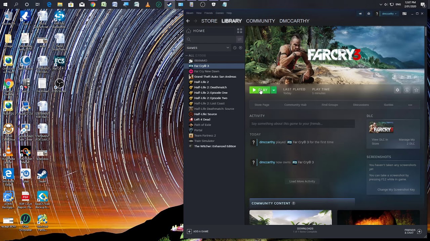Click Change My Screenshot Key
The height and width of the screenshot is (241, 430).
tap(396, 189)
